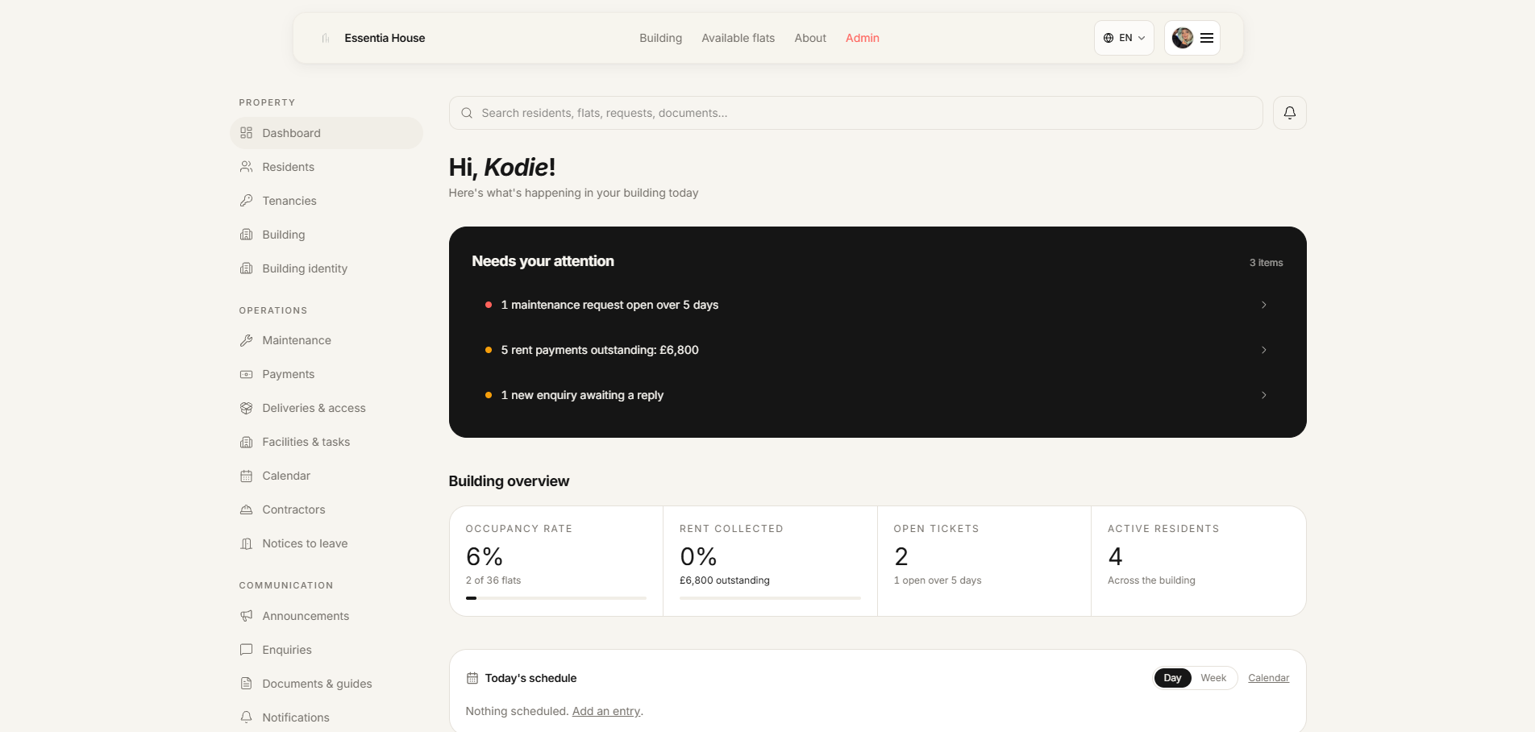Viewport: 1535px width, 732px height.
Task: Click the Notifications sidebar bell icon
Action: (247, 717)
